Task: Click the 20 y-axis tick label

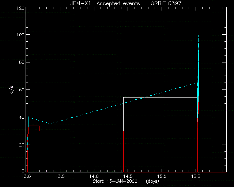Action: click(22, 145)
